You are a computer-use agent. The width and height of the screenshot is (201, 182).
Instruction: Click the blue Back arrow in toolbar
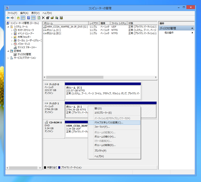[8, 18]
